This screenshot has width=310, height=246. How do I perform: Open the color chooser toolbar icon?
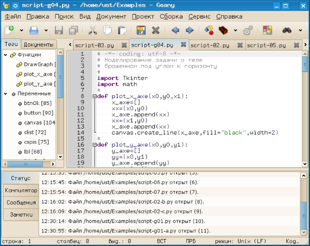pos(267,30)
